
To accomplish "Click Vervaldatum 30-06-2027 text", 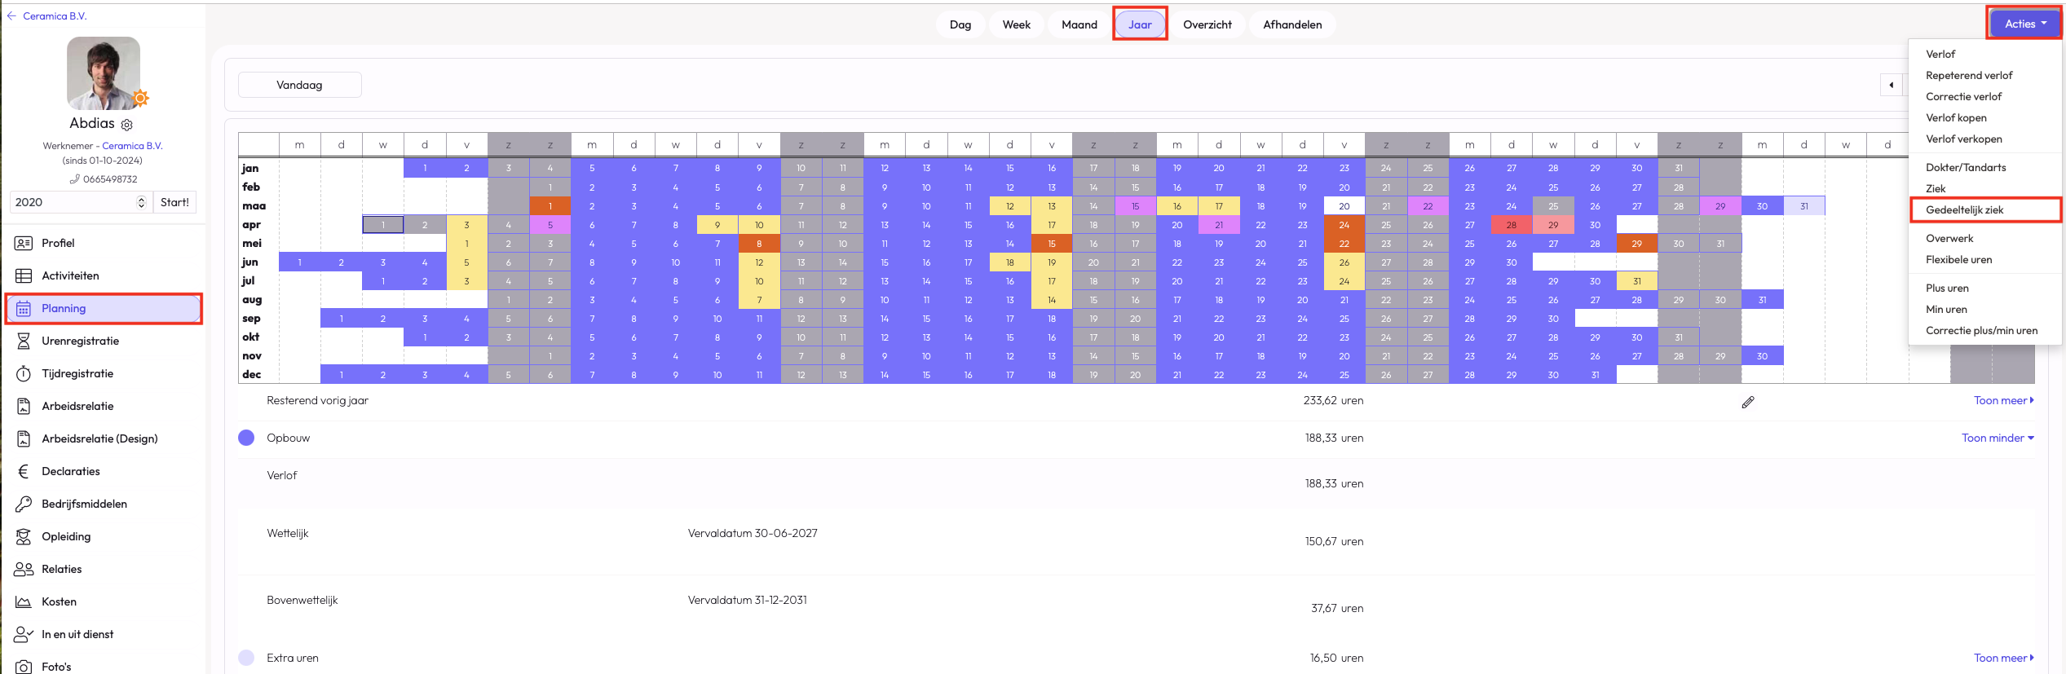I will (753, 533).
